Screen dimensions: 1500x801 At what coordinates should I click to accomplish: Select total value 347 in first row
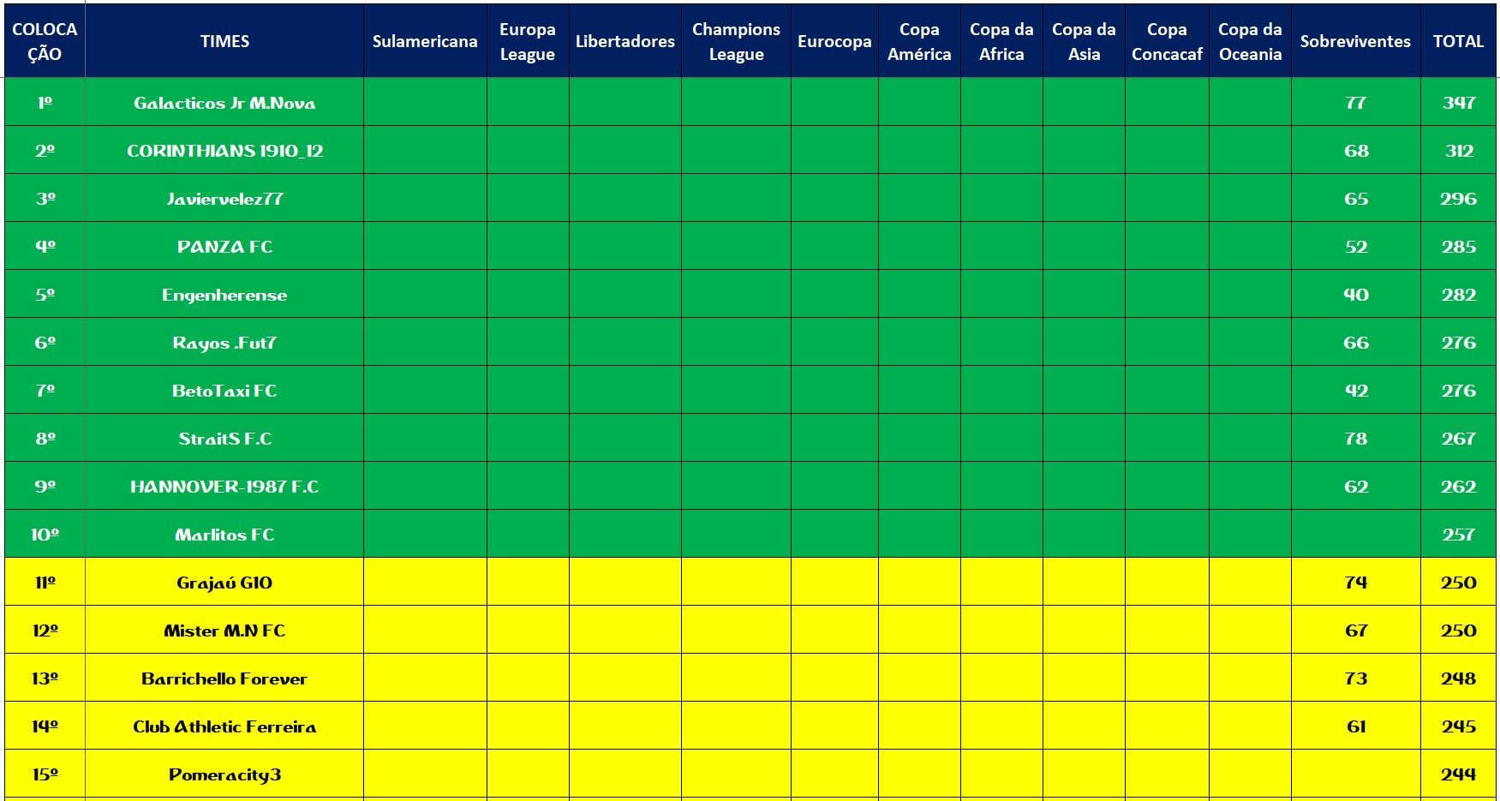(1458, 103)
